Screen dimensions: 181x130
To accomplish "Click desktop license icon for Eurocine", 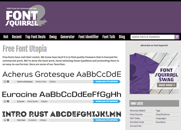I will pos(5,101).
